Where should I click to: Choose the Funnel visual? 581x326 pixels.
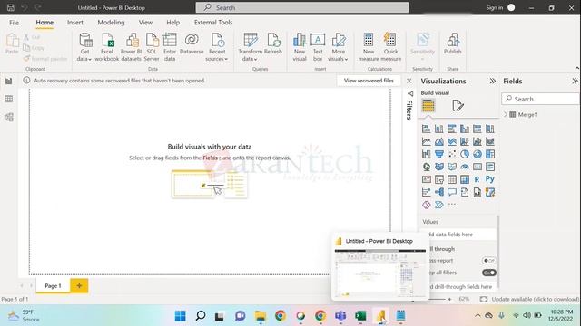[x=439, y=154]
